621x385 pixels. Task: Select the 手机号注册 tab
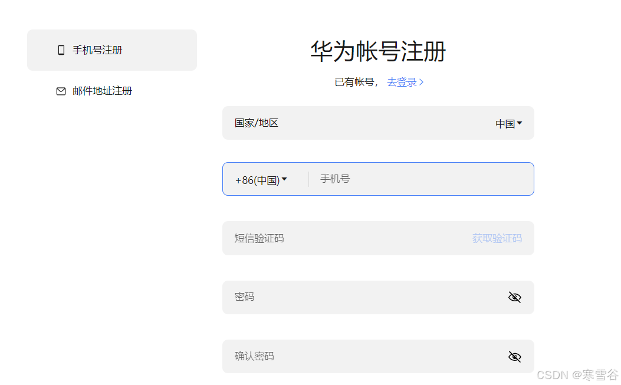(x=111, y=50)
